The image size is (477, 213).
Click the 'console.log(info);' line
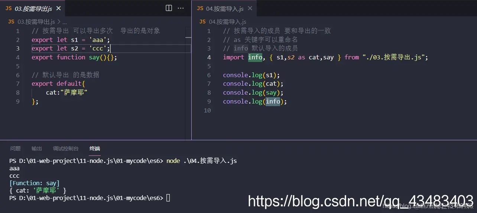coord(255,102)
